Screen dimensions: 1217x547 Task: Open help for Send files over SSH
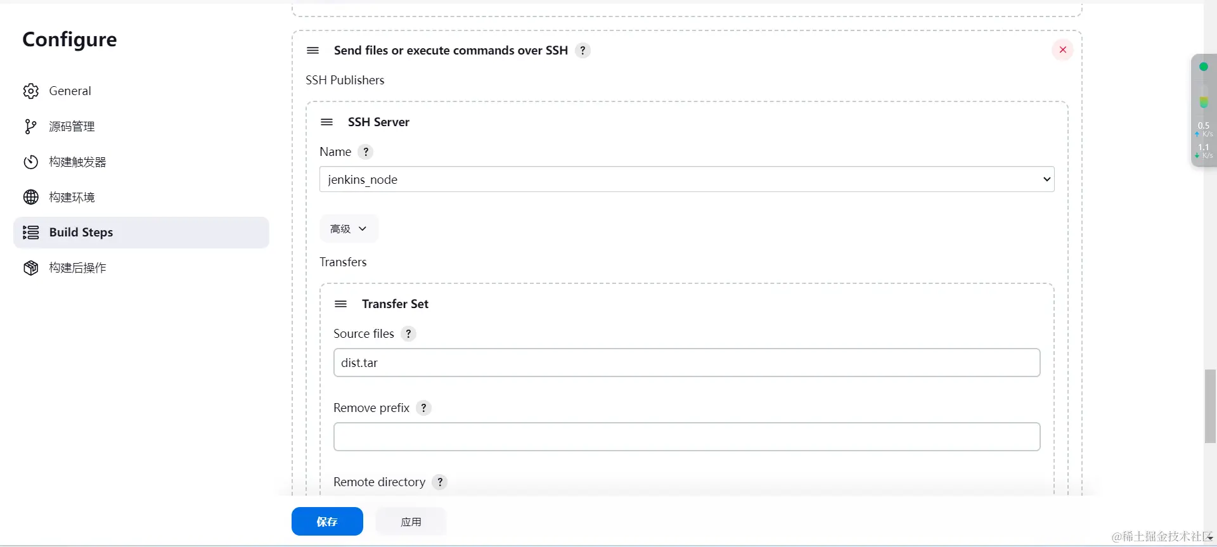pyautogui.click(x=583, y=51)
